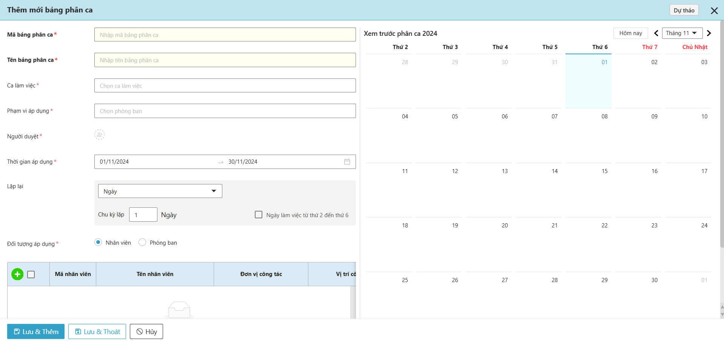Click the approver person icon
The height and width of the screenshot is (342, 724).
pos(99,135)
